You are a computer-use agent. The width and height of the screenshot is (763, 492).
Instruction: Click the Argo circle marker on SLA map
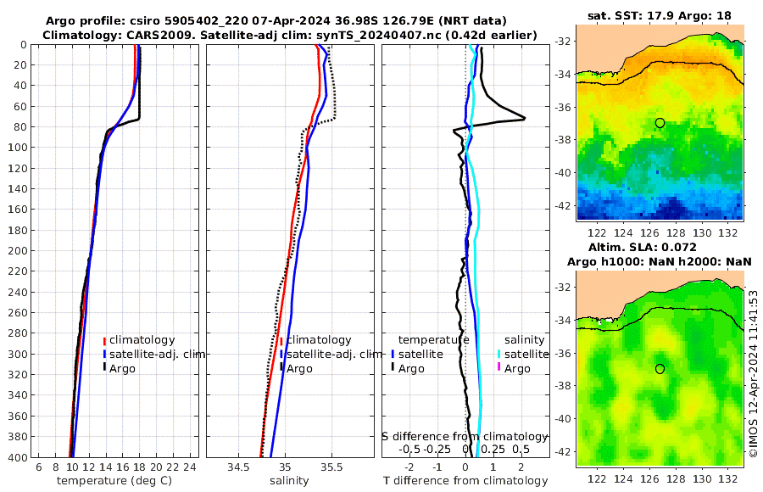660,369
